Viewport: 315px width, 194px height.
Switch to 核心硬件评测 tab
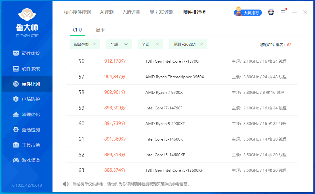click(x=77, y=12)
